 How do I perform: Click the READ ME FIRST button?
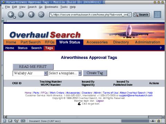coord(33,67)
